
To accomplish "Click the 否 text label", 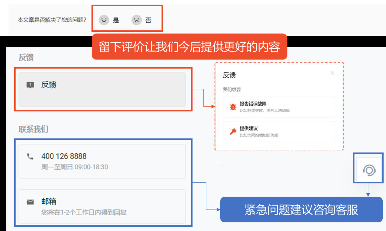I will pyautogui.click(x=148, y=21).
